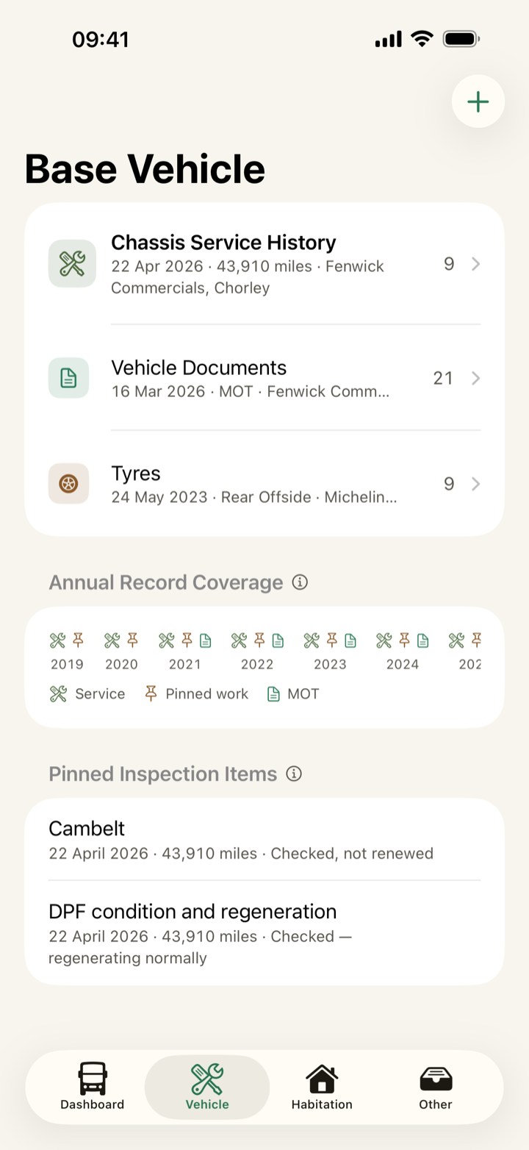Viewport: 529px width, 1150px height.
Task: Tap the plus add button
Action: [478, 101]
